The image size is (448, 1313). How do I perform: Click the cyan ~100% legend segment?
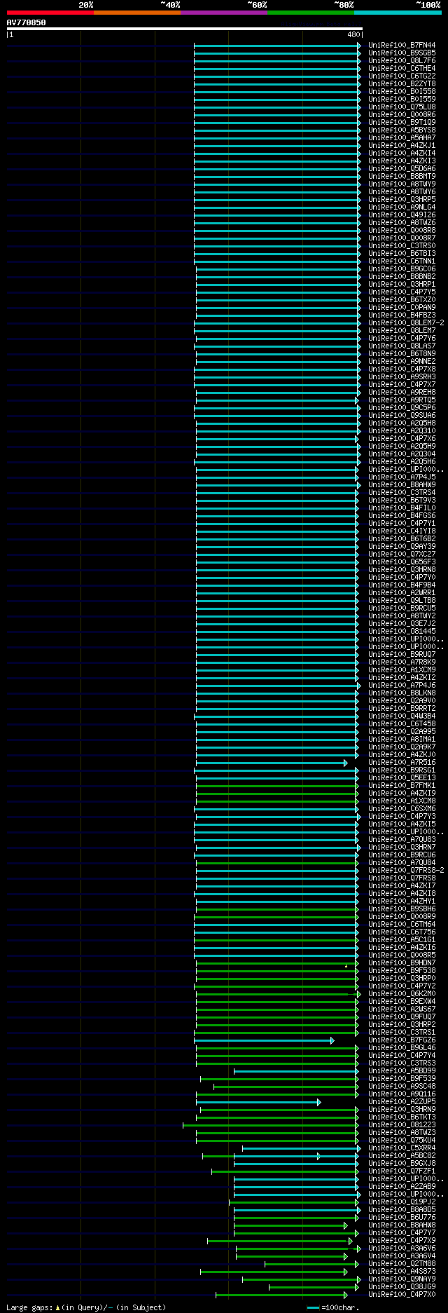(x=398, y=13)
